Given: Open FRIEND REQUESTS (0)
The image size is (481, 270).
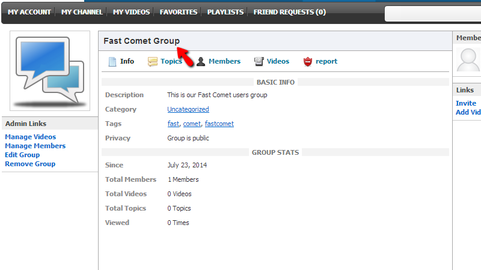Looking at the screenshot, I should (x=290, y=12).
